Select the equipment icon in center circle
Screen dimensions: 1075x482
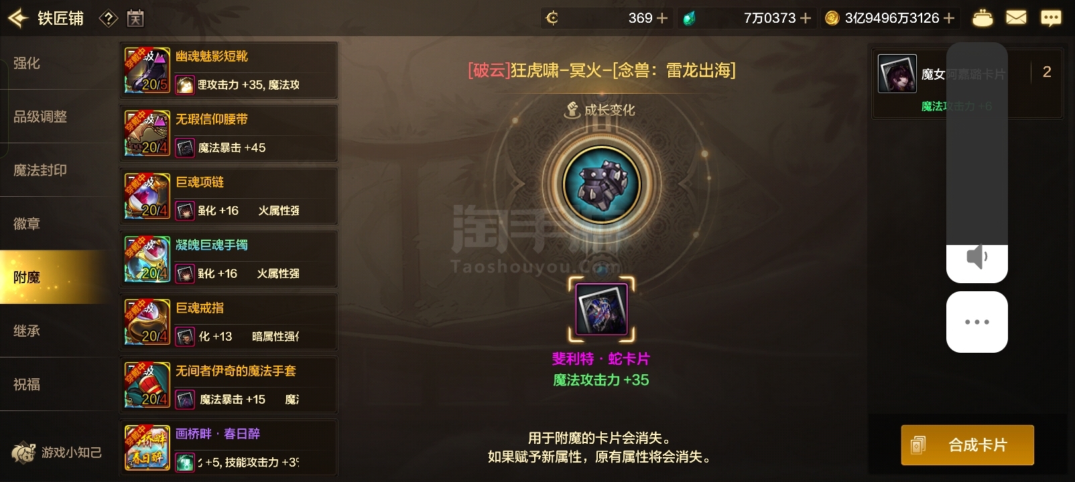601,184
